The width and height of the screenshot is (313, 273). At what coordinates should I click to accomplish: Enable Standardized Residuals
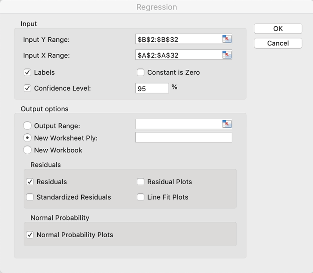[x=30, y=197]
